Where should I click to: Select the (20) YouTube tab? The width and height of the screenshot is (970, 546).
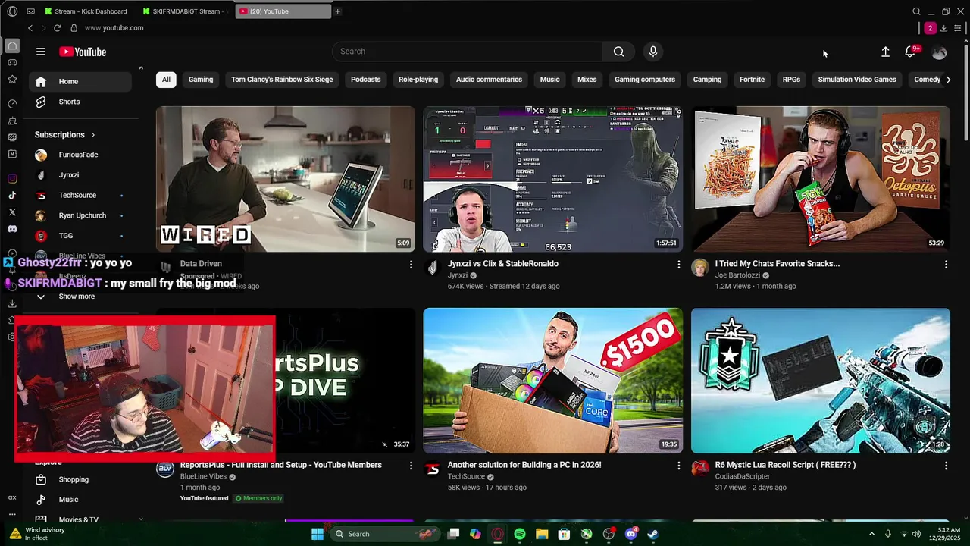283,11
